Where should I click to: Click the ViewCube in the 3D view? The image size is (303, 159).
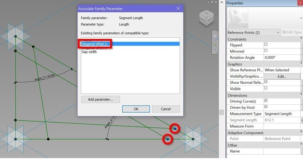[207, 18]
